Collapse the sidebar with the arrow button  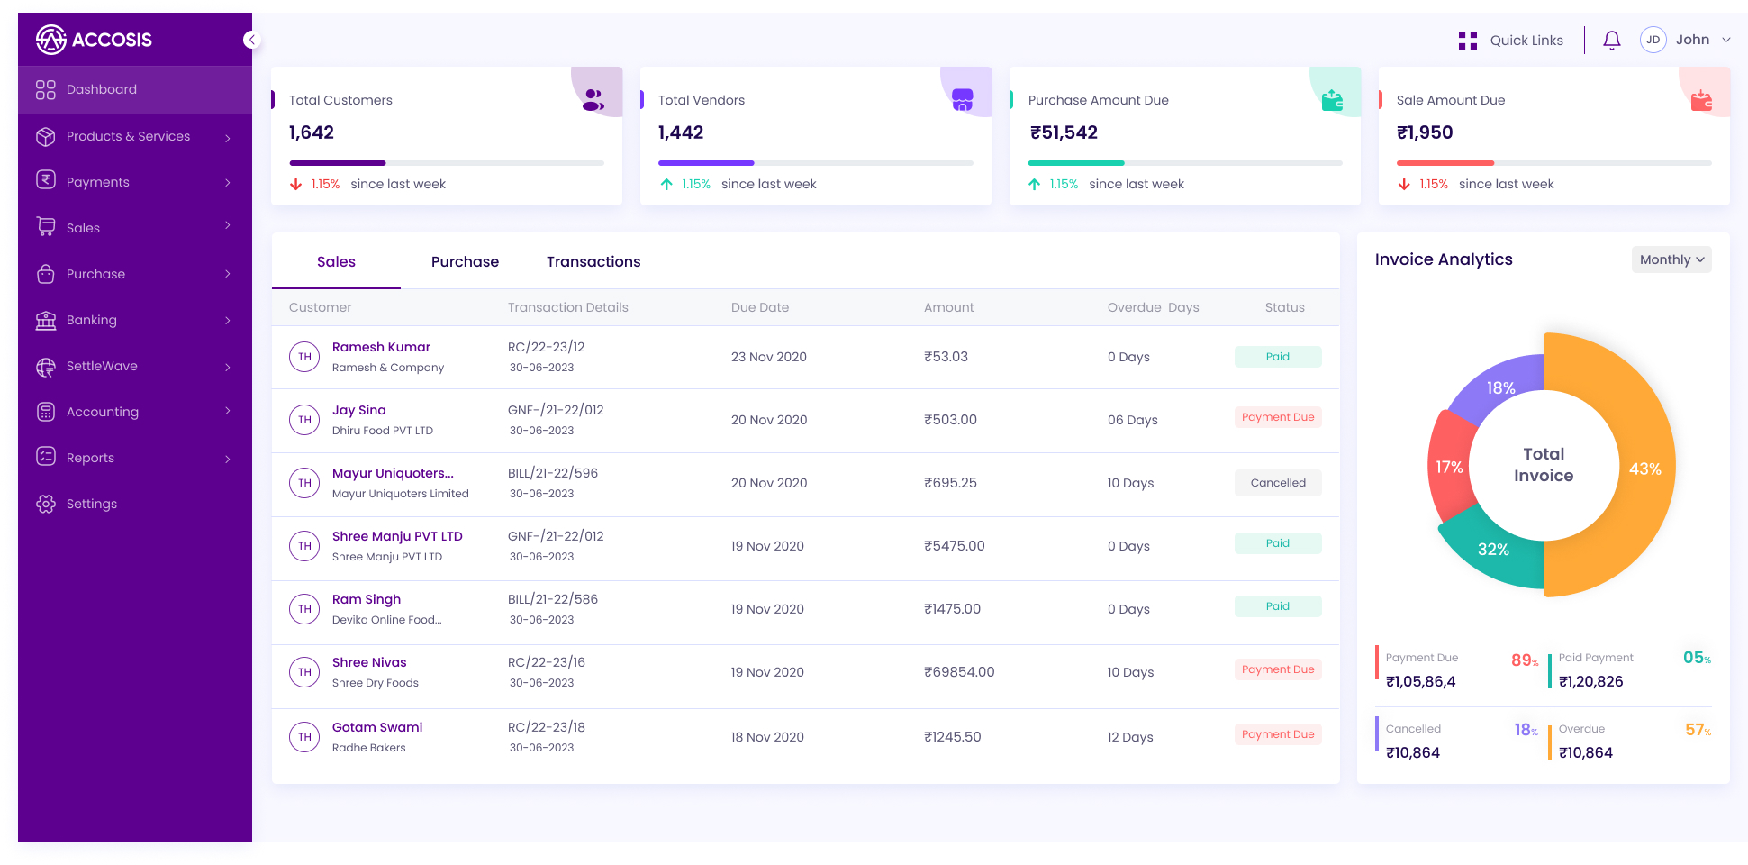[x=251, y=40]
